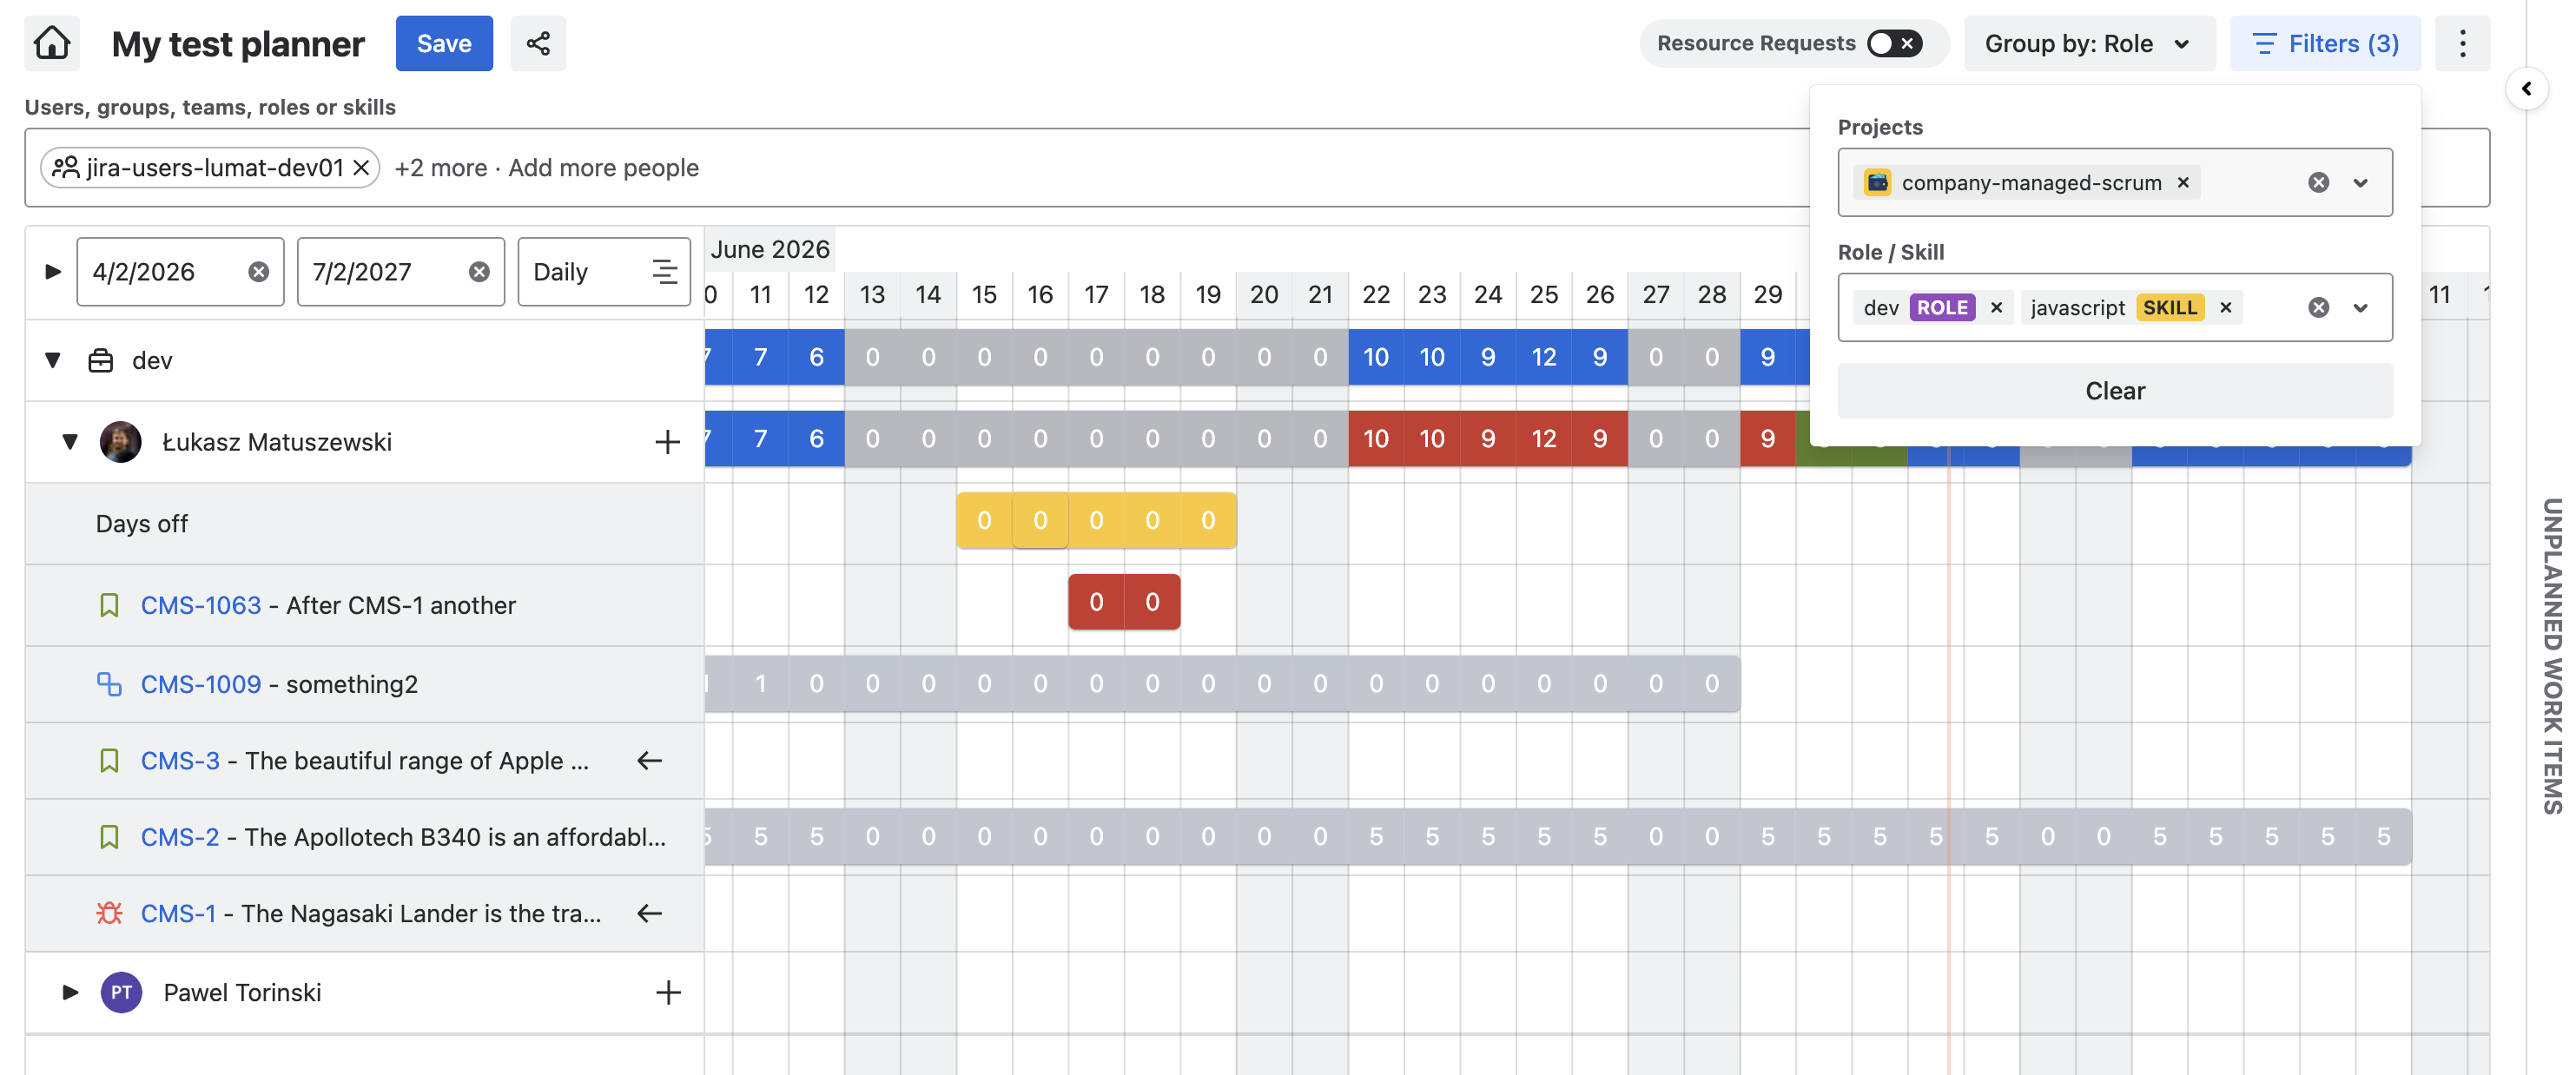Clear all selections in the Projects field
Screen dimensions: 2576x1075
click(2318, 182)
